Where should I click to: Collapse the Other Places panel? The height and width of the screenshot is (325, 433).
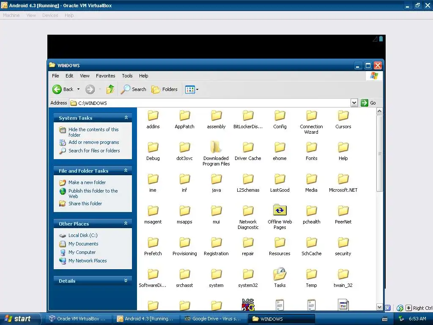pos(126,223)
